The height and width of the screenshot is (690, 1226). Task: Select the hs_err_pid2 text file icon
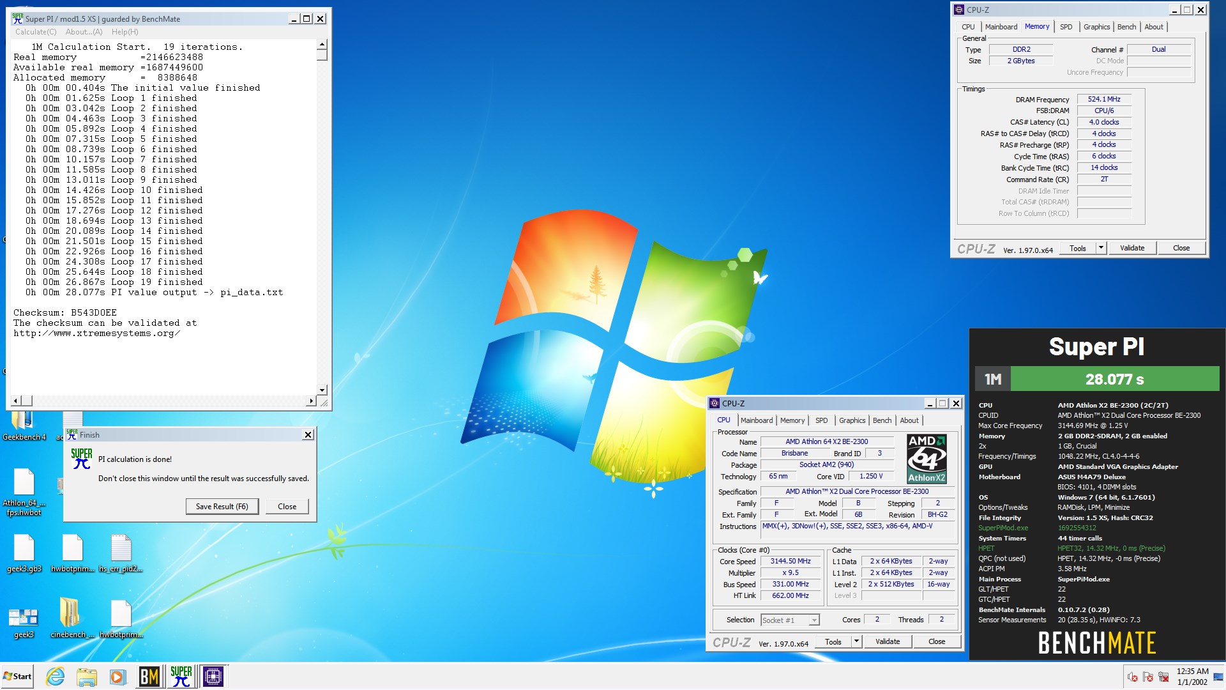coord(121,553)
